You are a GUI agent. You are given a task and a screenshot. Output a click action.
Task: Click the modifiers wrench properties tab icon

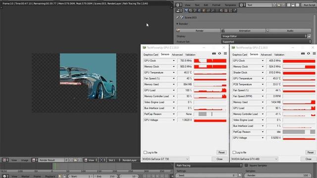click(x=212, y=10)
